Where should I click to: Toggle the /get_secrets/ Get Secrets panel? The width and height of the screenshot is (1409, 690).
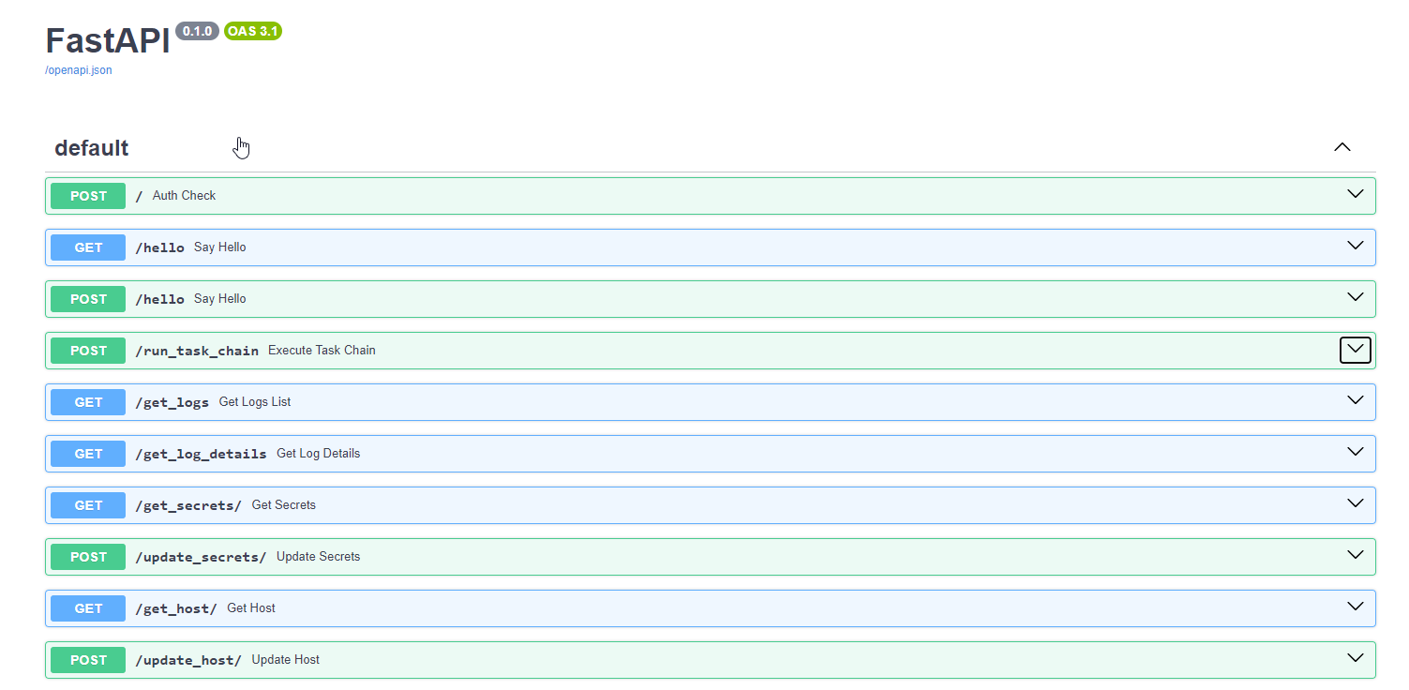click(x=1354, y=503)
